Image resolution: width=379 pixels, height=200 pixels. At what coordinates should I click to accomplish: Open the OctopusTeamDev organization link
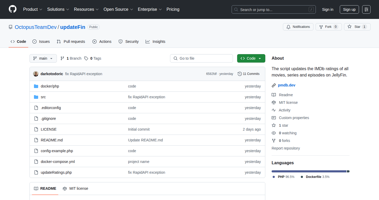click(x=36, y=27)
